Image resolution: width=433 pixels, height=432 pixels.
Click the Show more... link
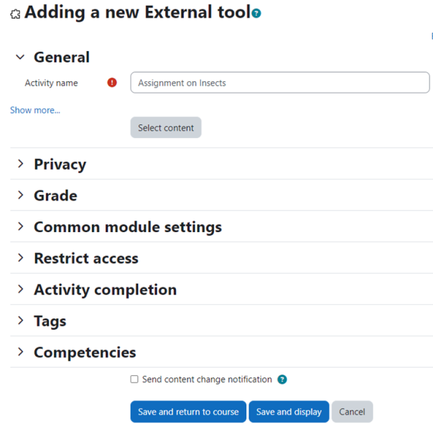[35, 110]
